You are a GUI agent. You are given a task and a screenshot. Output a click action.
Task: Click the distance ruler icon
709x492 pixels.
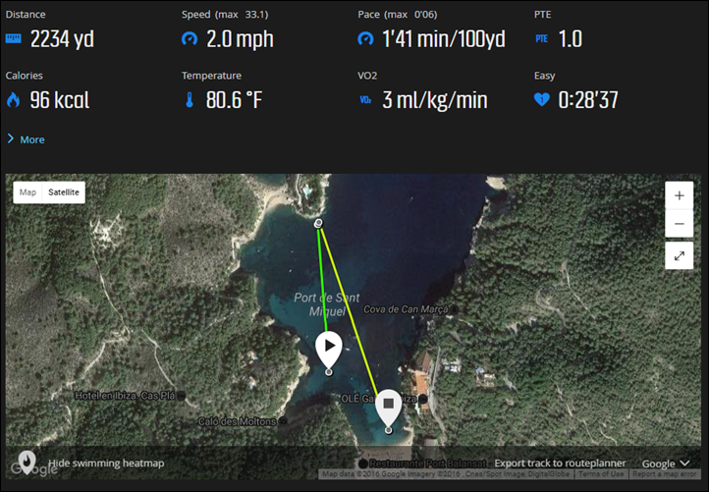click(13, 38)
